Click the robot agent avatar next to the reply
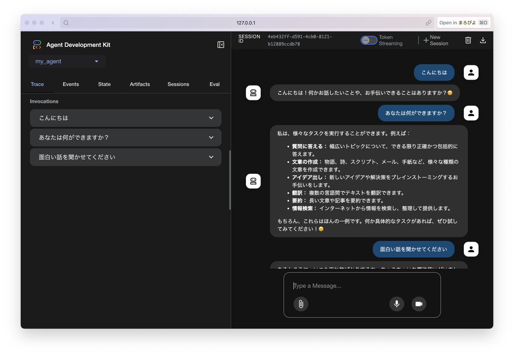 (x=253, y=92)
